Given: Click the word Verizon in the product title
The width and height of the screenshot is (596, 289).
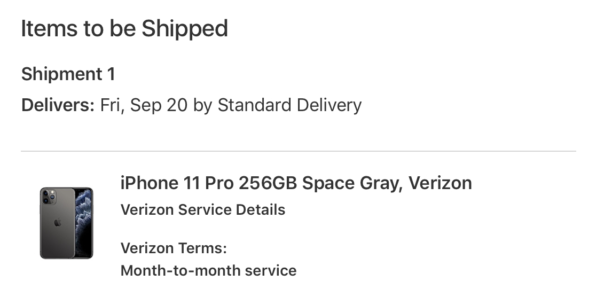Looking at the screenshot, I should pos(440,183).
